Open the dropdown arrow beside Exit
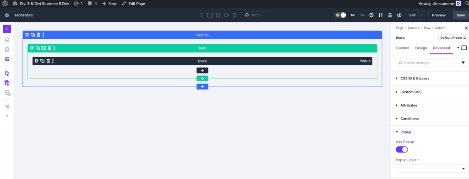 coord(422,15)
